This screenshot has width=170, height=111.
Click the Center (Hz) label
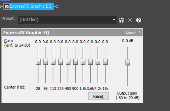14,87
